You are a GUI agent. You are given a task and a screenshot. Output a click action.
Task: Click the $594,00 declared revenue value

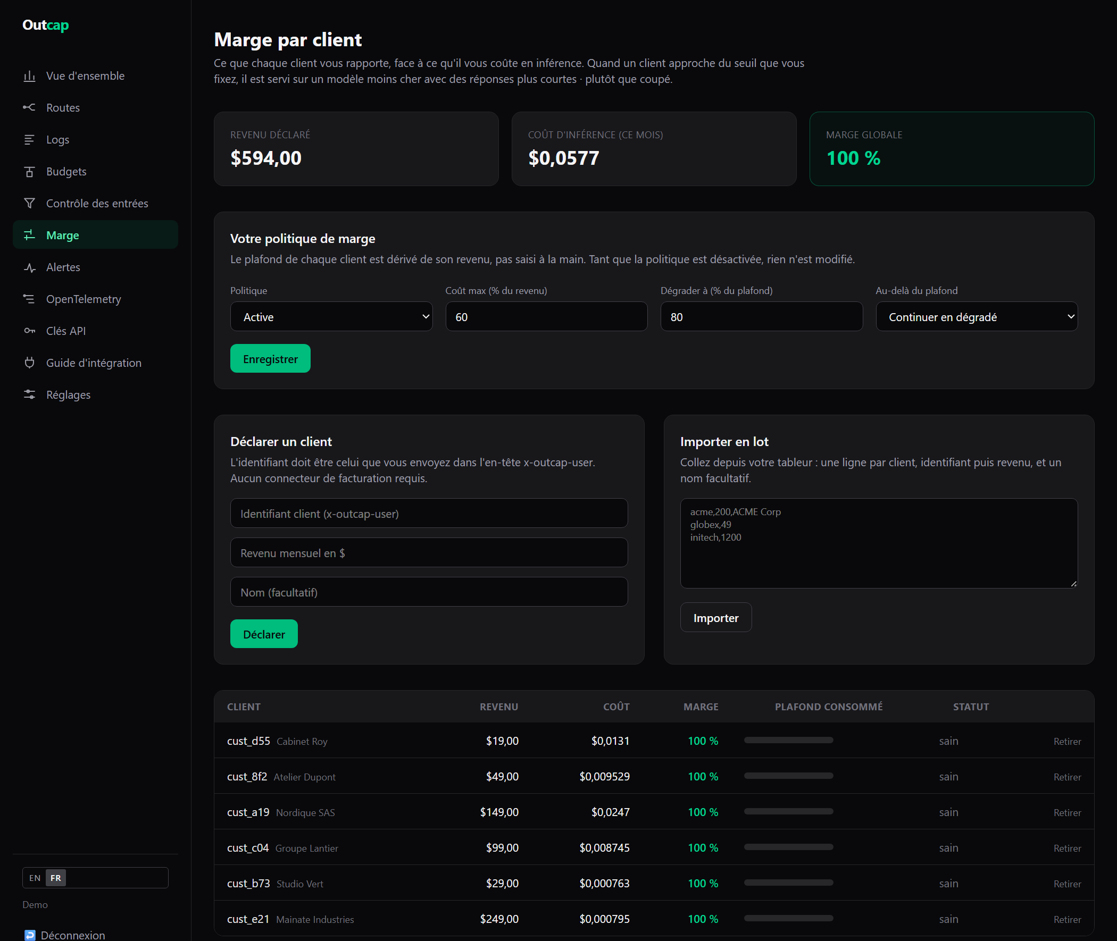(266, 158)
